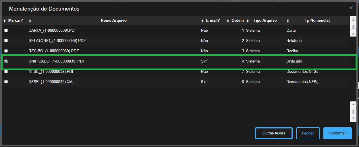Mark the checkbox for NFSE_(1-000000039).XML
The width and height of the screenshot is (359, 147).
[x=6, y=82]
